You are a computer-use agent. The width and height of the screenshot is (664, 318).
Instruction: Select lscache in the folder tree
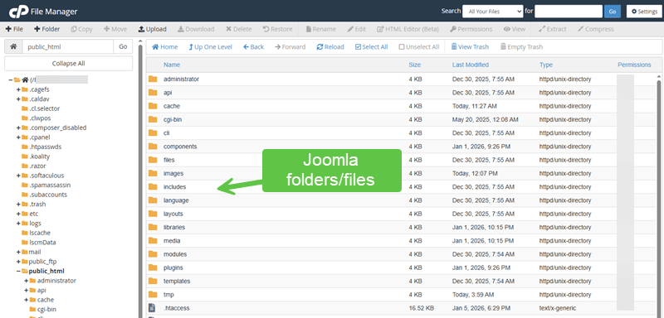(40, 233)
